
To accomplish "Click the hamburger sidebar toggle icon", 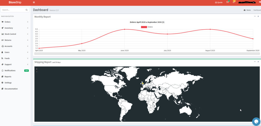I will click(34, 2).
